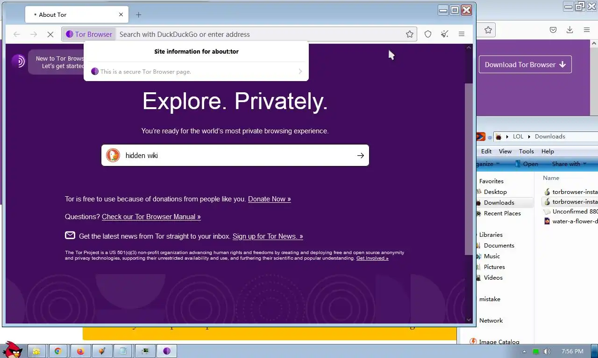The height and width of the screenshot is (358, 598).
Task: Expand the Organize dropdown in Explorer
Action: (x=489, y=164)
